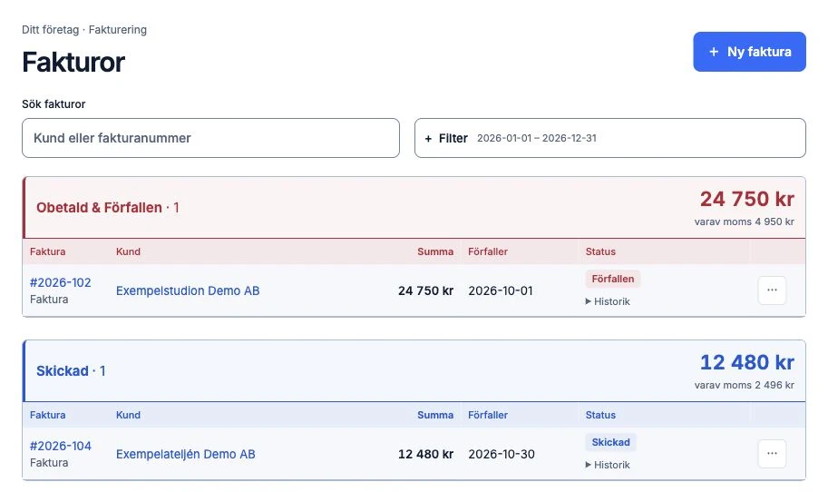The height and width of the screenshot is (492, 828).
Task: Open customer Exempelstudion Demo AB
Action: coord(188,290)
